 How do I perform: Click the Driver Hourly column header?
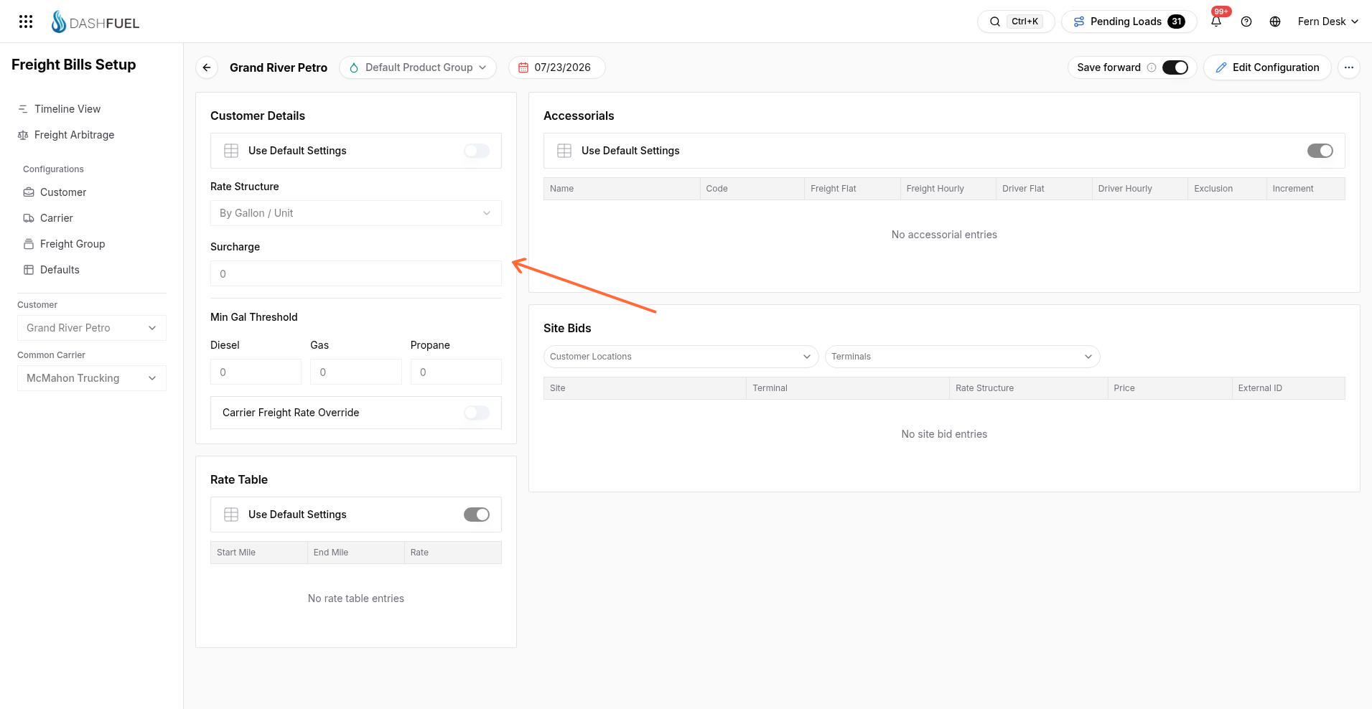pos(1139,189)
